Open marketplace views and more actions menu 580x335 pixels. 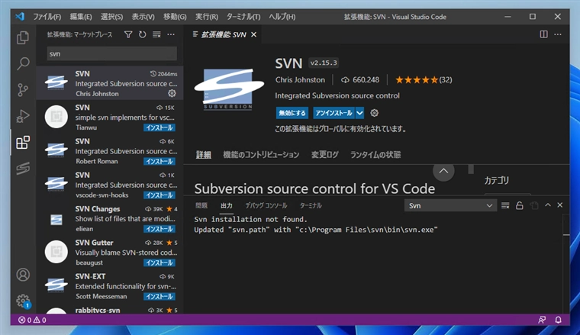pyautogui.click(x=171, y=35)
